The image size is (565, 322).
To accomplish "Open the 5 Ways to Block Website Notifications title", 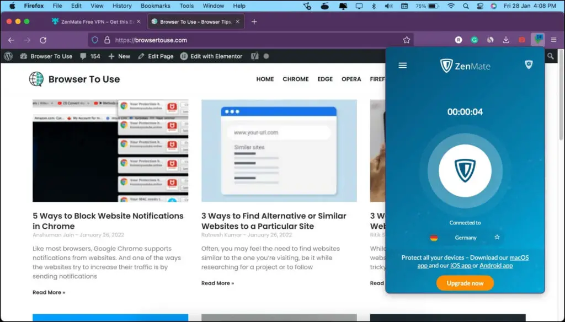I will point(108,221).
